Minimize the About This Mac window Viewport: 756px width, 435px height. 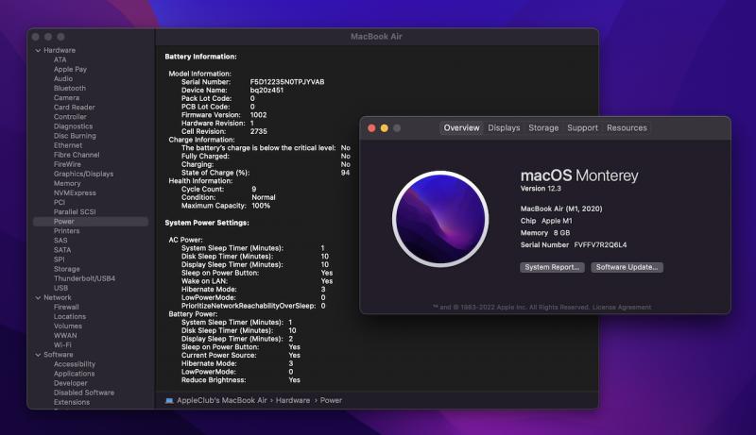[385, 128]
